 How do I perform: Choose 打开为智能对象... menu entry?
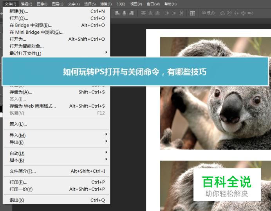pos(56,46)
